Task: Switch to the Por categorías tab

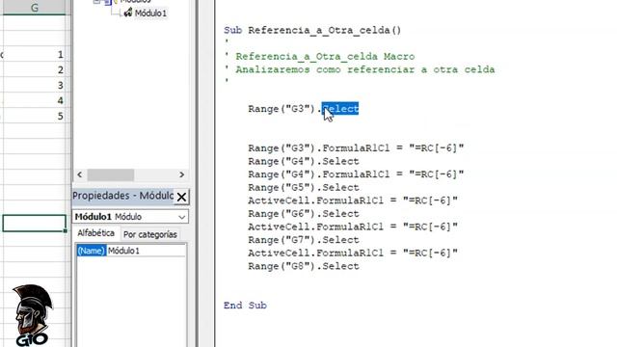Action: coord(150,234)
